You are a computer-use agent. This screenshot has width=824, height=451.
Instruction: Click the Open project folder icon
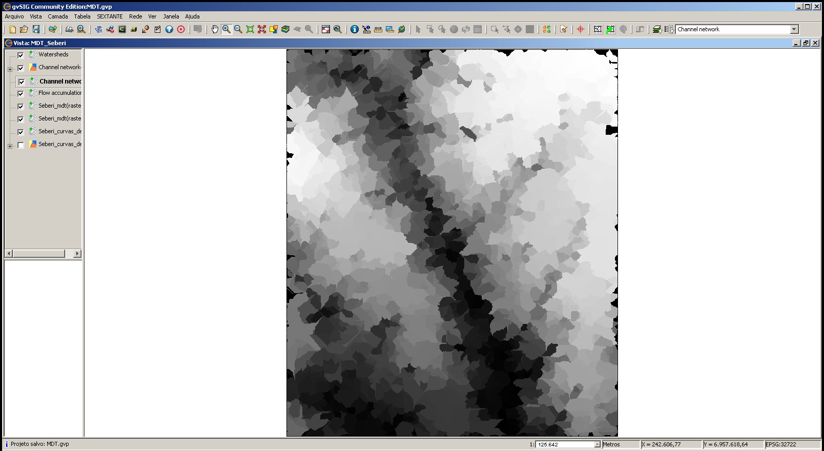(x=24, y=29)
